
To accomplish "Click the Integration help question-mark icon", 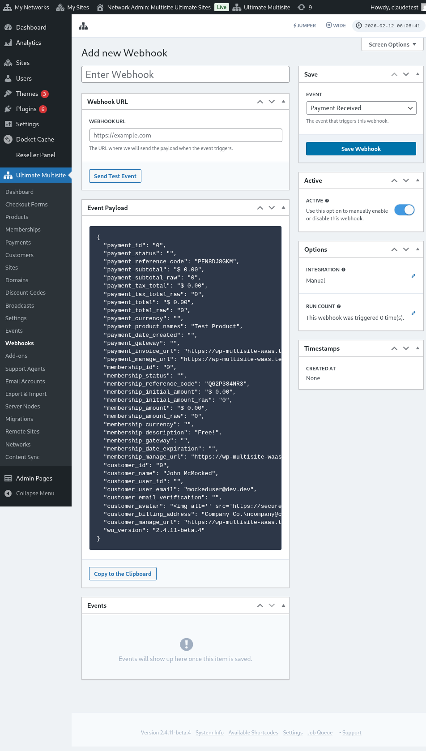I will [344, 270].
